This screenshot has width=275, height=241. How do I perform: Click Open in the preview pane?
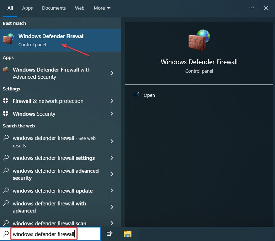149,95
